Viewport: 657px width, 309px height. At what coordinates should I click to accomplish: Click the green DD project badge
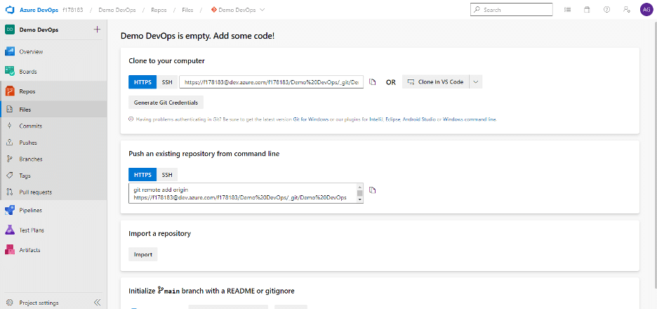(x=10, y=29)
